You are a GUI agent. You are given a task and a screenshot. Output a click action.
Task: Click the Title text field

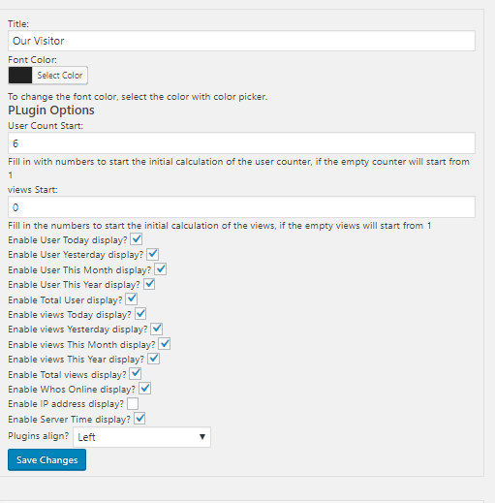[x=241, y=41]
